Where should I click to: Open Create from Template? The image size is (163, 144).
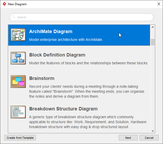click(20, 138)
